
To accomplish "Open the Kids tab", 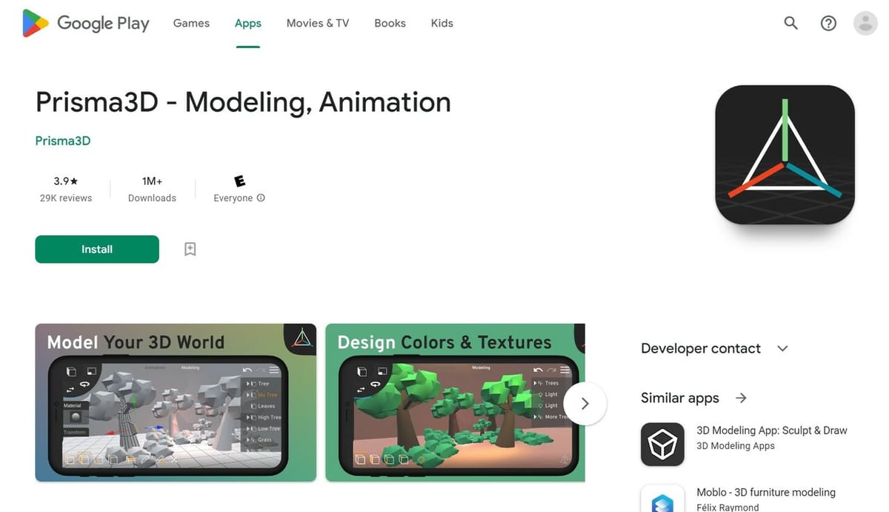I will click(x=442, y=23).
